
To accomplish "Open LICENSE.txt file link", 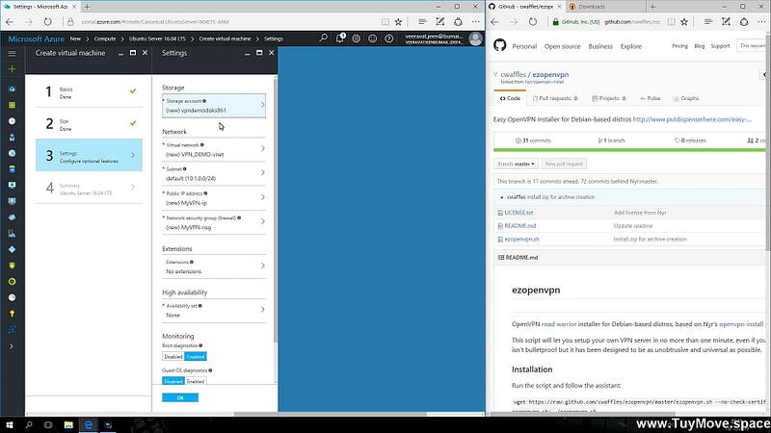I will [x=518, y=213].
